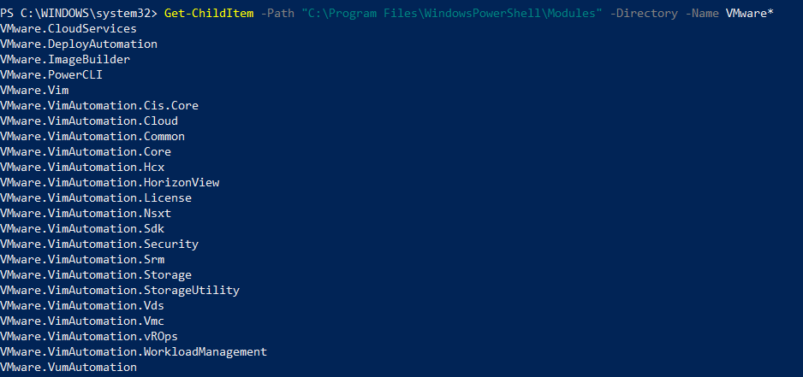Screen dimensions: 803x377
Task: Select the VMware.VimAutomation.License module name
Action: click(96, 197)
